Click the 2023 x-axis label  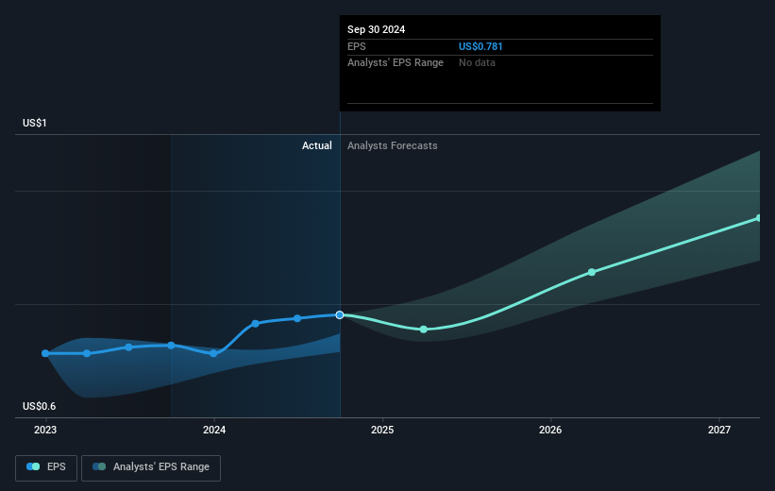pos(45,430)
